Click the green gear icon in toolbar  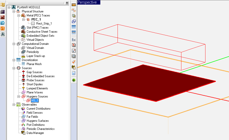pos(74,80)
